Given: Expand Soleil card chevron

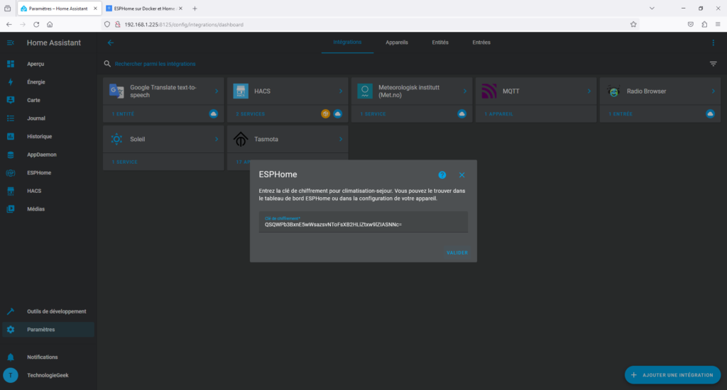Looking at the screenshot, I should click(x=217, y=139).
